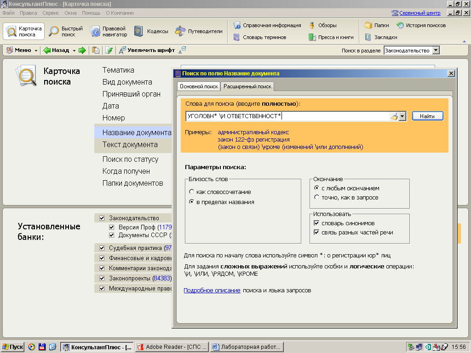Open the Поиск в разделе dropdown
This screenshot has height=353, width=471.
coord(436,51)
